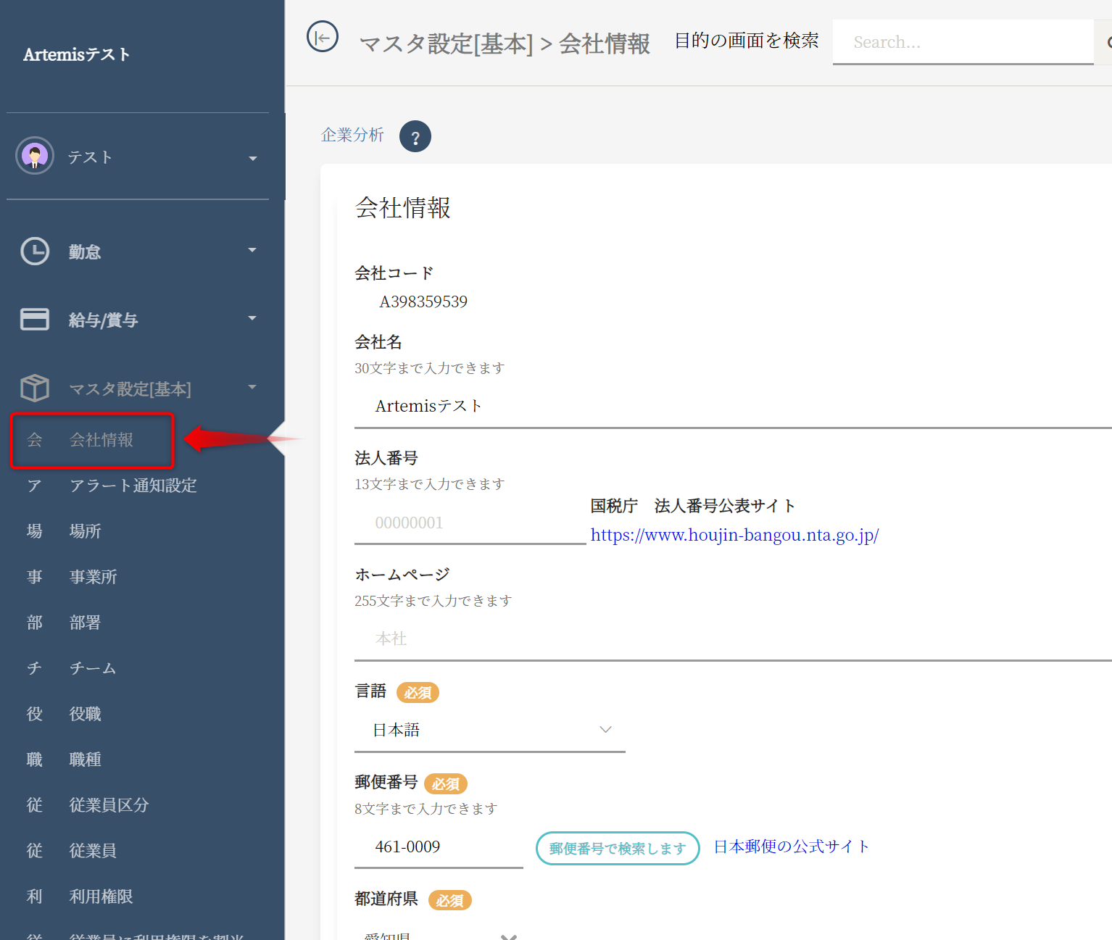1112x940 pixels.
Task: Expand the 給与/賞与 menu section
Action: pyautogui.click(x=252, y=319)
